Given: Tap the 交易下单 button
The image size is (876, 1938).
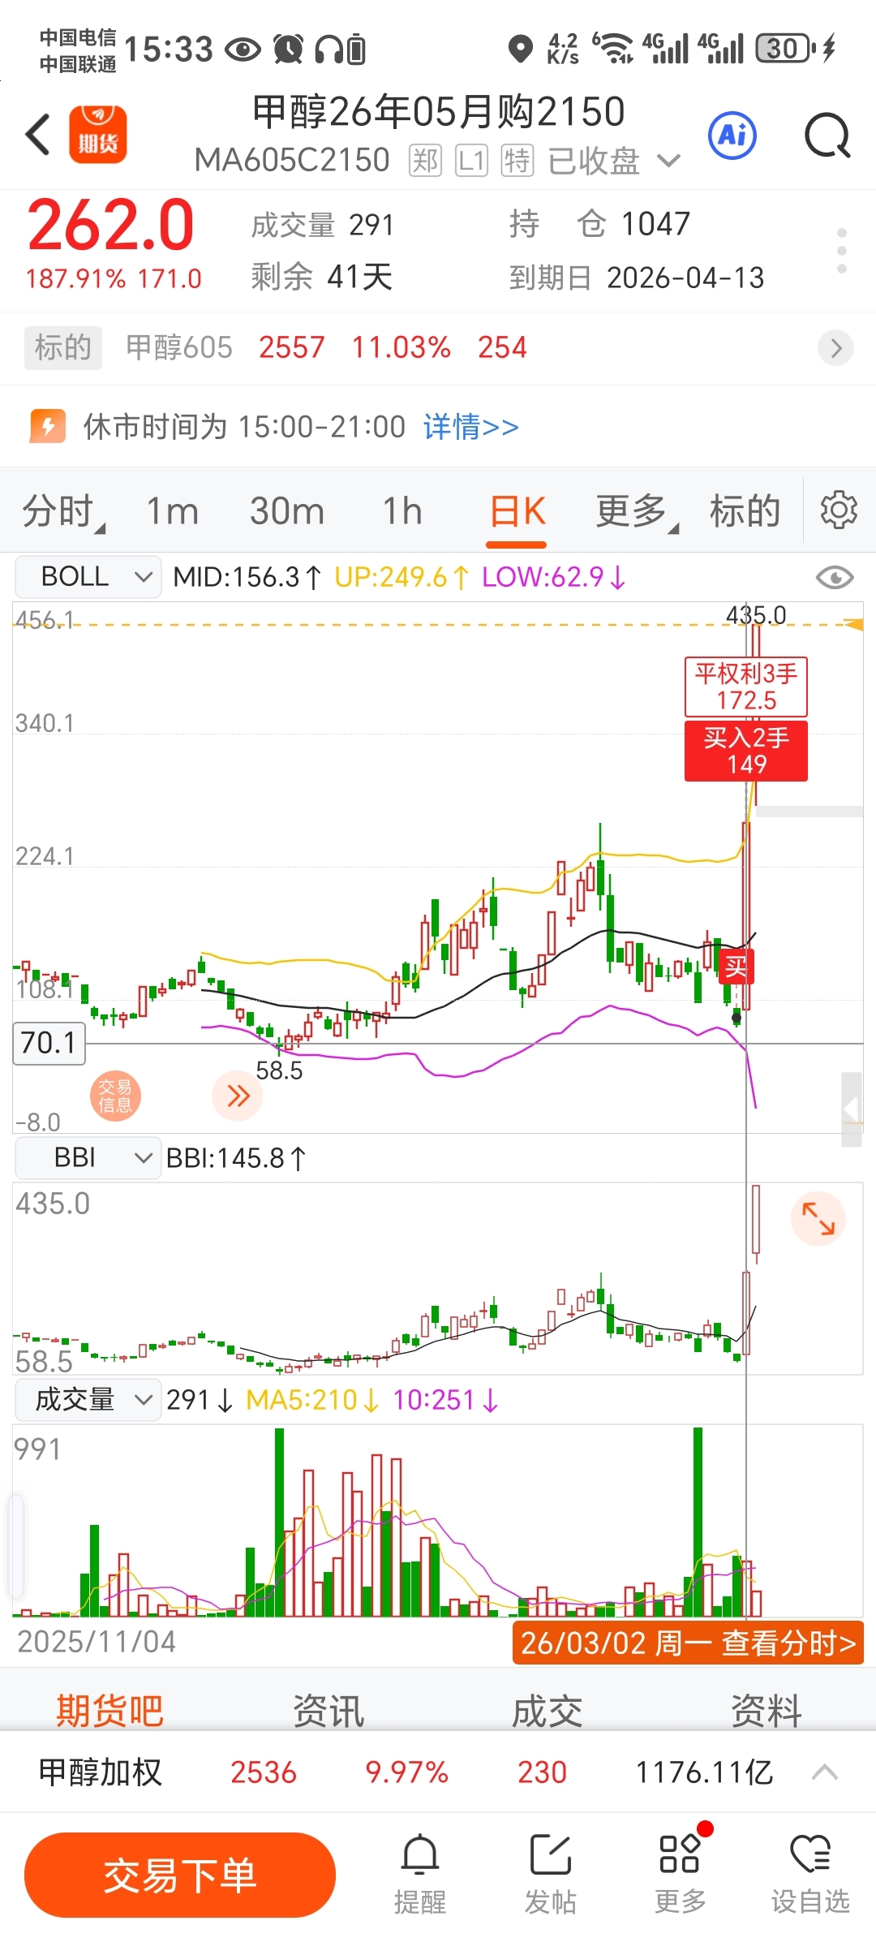Looking at the screenshot, I should pos(180,1875).
